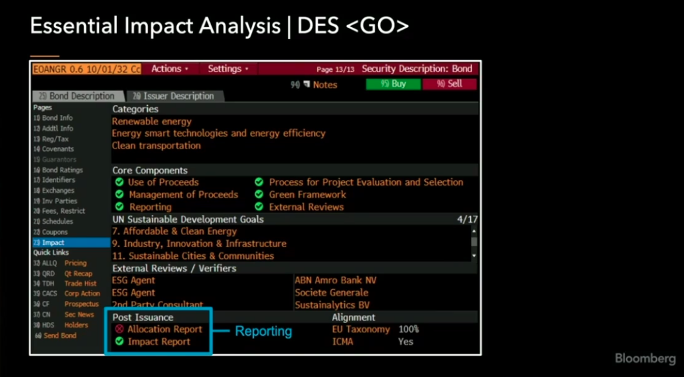Viewport: 684px width, 377px height.
Task: Click the green check beside Management of Proceeds
Action: coord(119,194)
